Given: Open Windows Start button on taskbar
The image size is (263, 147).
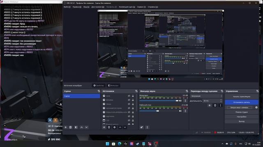Looking at the screenshot, I should pyautogui.click(x=107, y=144).
